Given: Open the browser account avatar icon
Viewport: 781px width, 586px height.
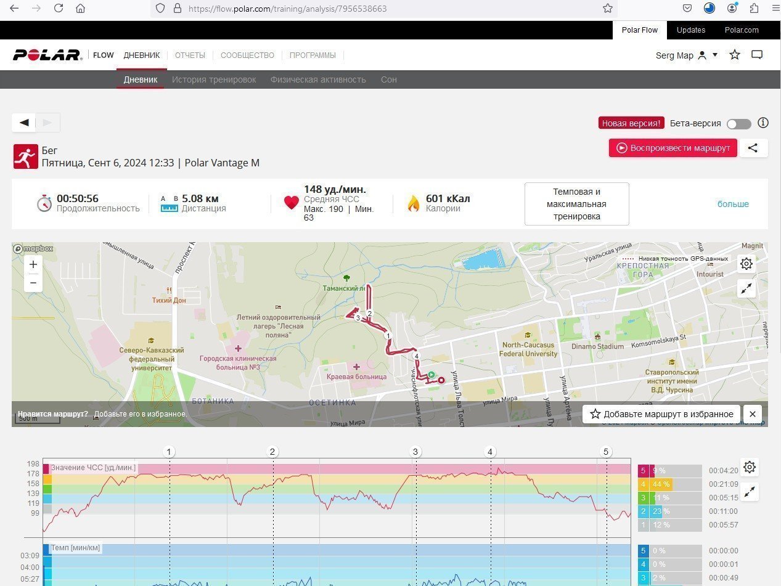Looking at the screenshot, I should pos(732,9).
